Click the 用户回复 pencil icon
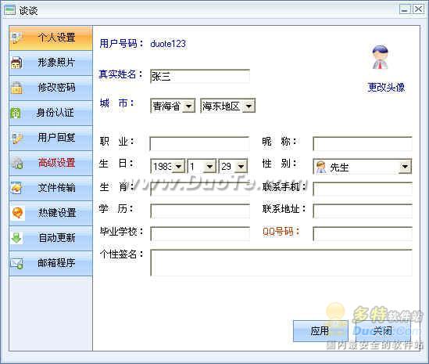Image resolution: width=429 pixels, height=364 pixels. pyautogui.click(x=17, y=138)
